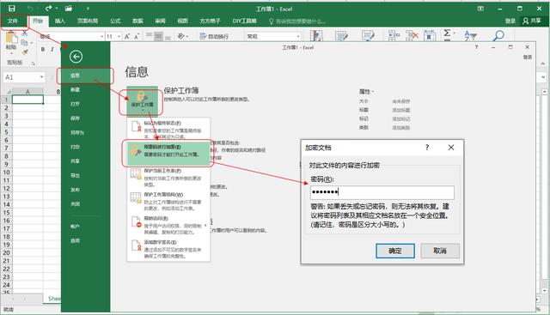Click the back arrow circle in backstage
This screenshot has width=550, height=315.
[x=76, y=57]
